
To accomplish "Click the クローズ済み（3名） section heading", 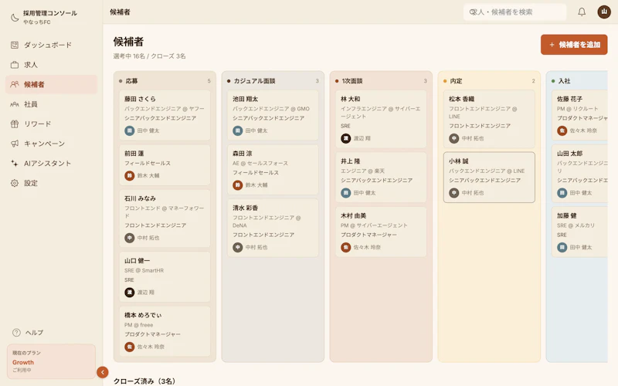I will click(144, 381).
